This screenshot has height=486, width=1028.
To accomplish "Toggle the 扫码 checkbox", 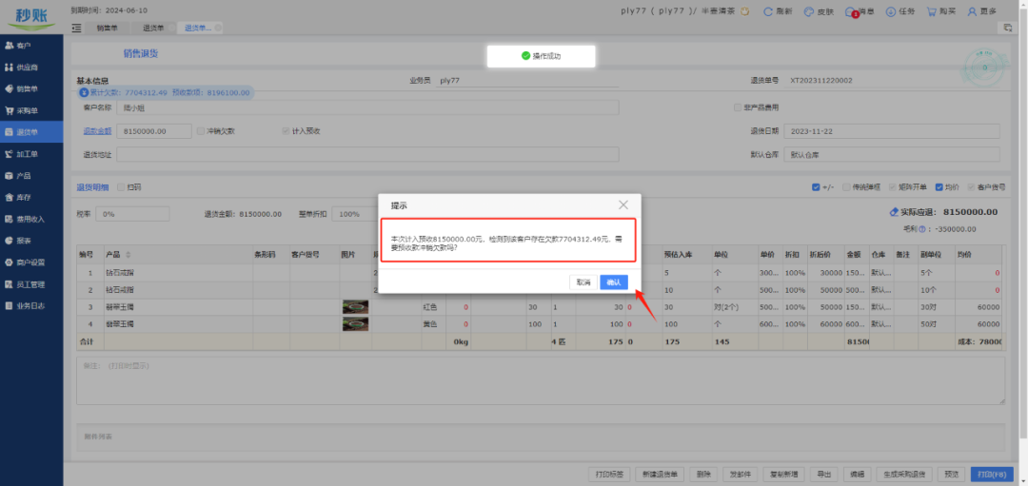I will (120, 187).
